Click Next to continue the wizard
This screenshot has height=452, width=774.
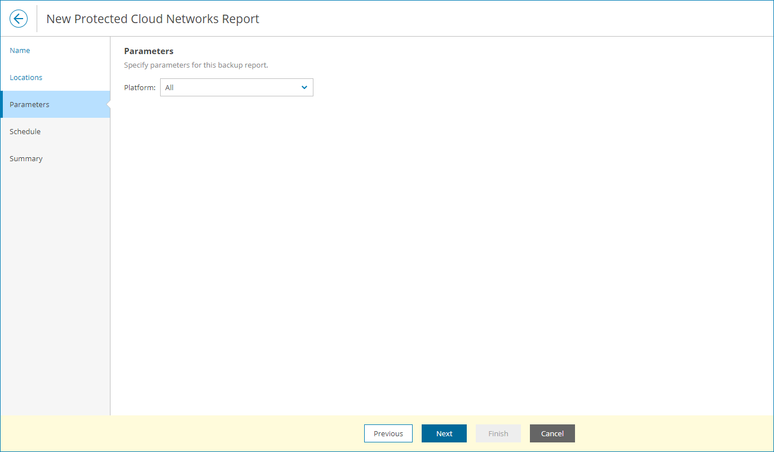pos(444,433)
